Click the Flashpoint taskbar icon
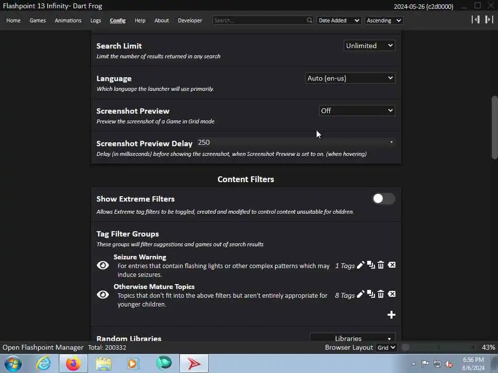The width and height of the screenshot is (498, 373). tap(194, 363)
